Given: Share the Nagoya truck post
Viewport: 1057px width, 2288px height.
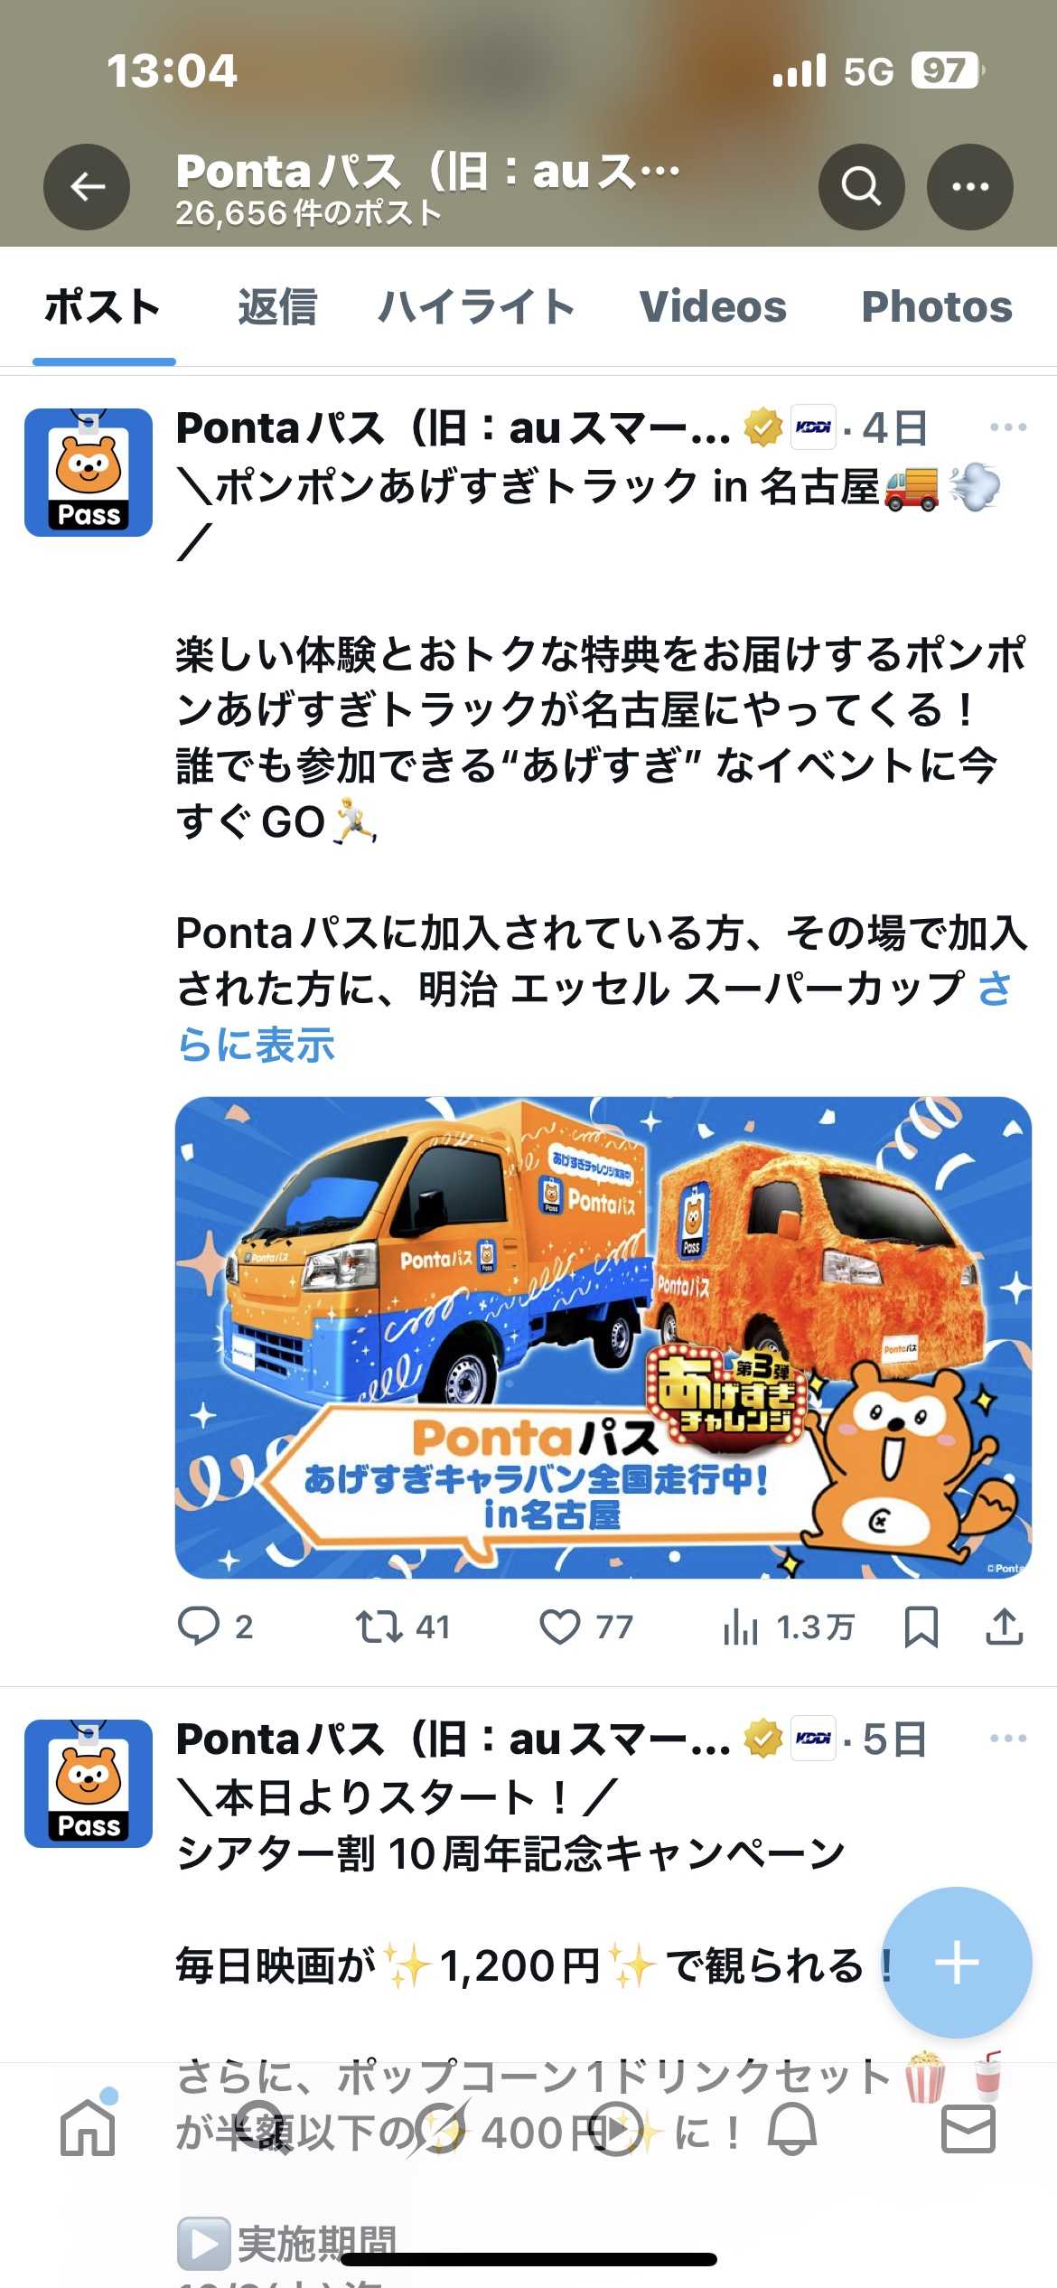Looking at the screenshot, I should (1004, 1627).
